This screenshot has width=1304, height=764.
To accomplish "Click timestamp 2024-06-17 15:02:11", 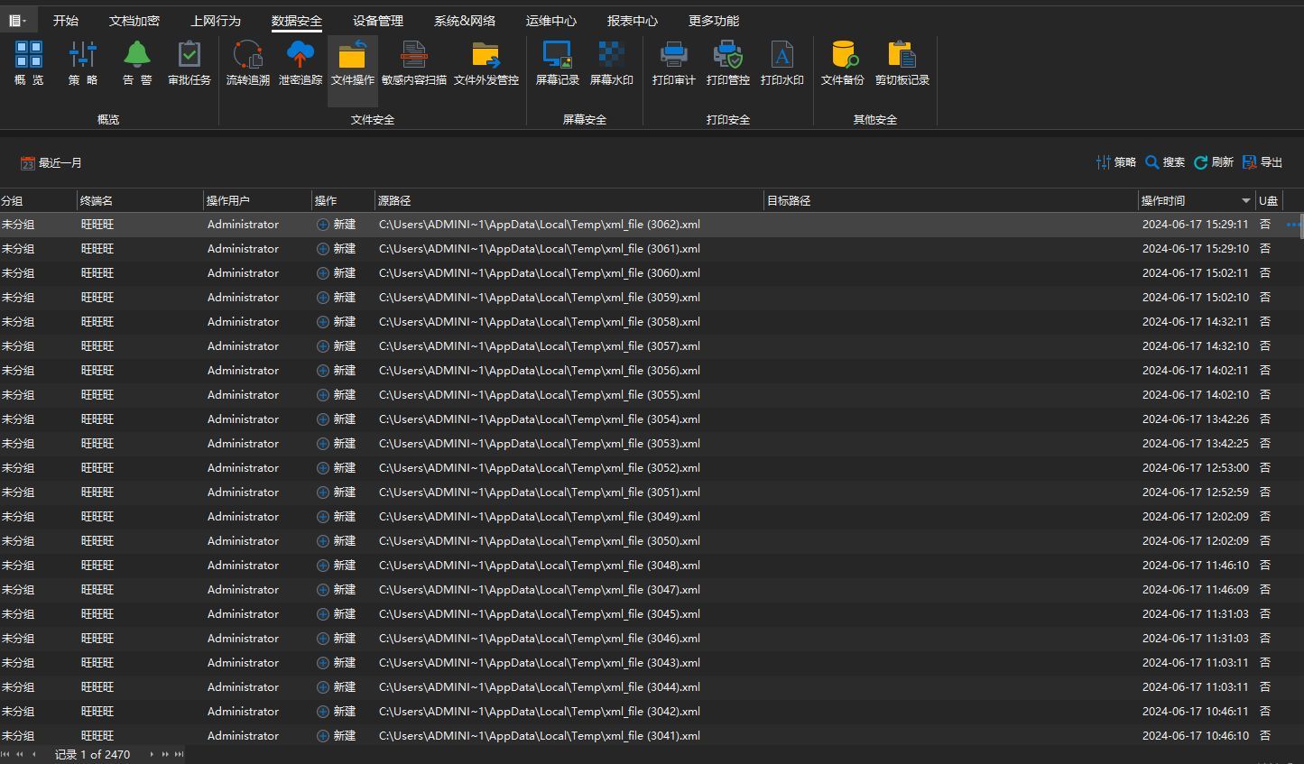I will [x=1196, y=273].
